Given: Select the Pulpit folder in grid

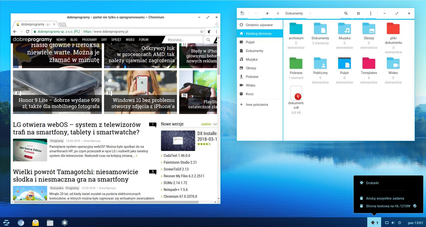Looking at the screenshot, I should [344, 63].
